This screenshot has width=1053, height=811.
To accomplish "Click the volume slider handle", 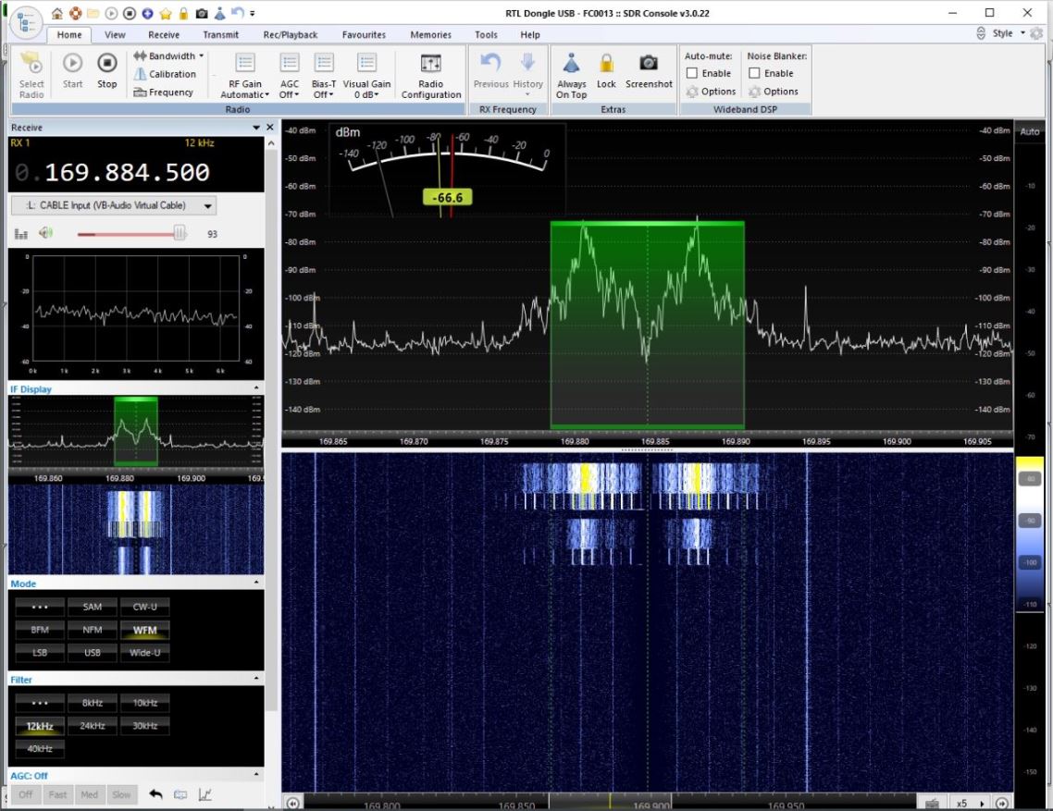I will 180,234.
